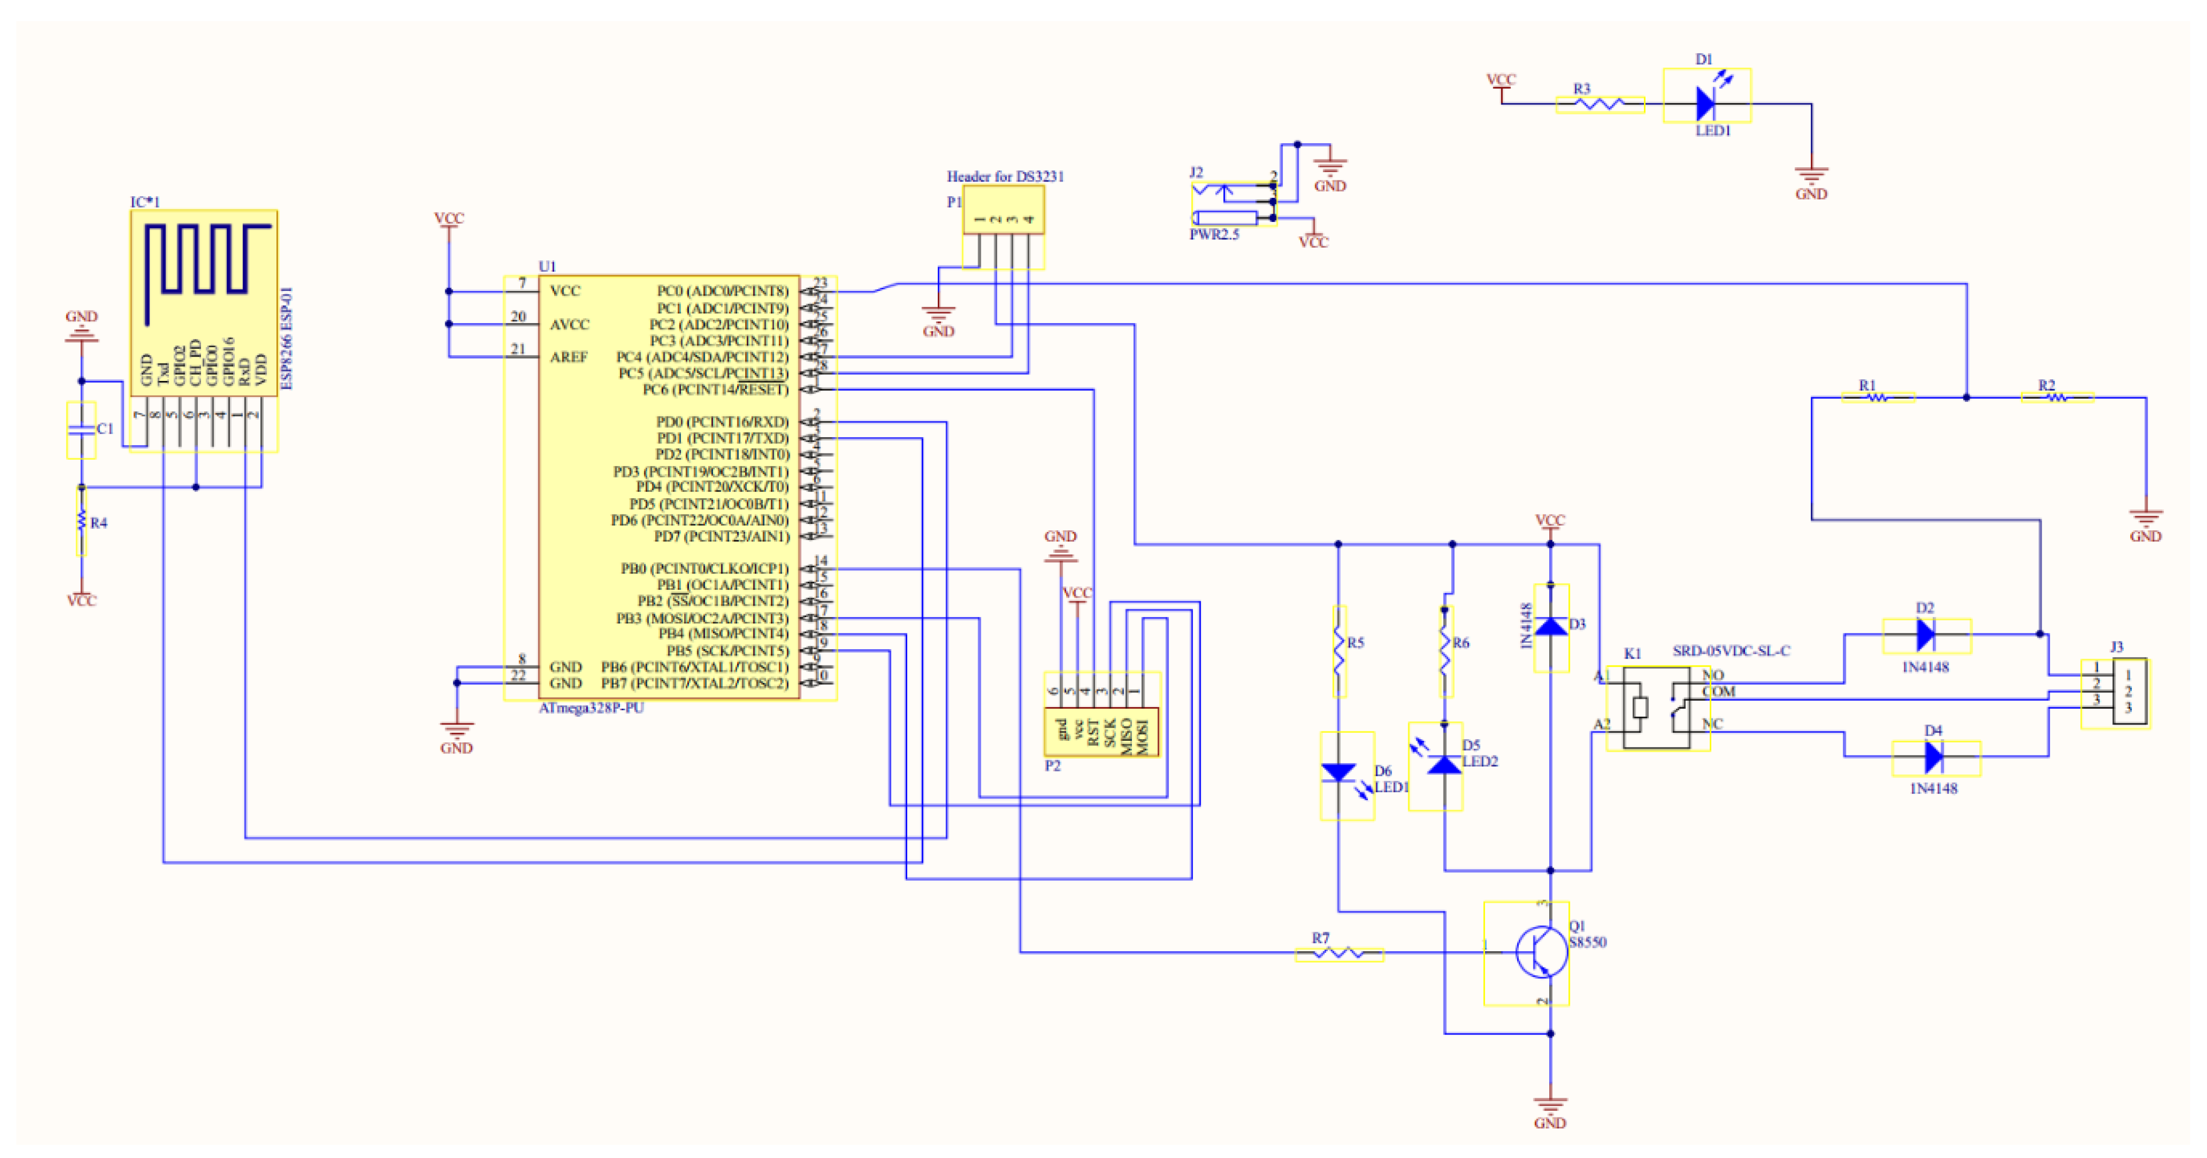This screenshot has width=2207, height=1158.
Task: Click resistor R7 near transistor base
Action: tap(1338, 953)
